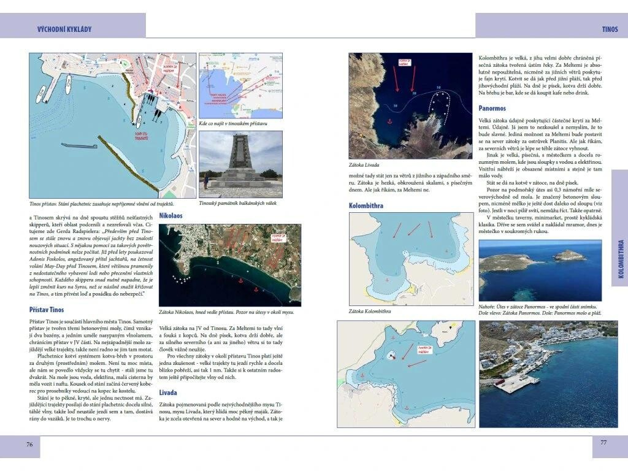Open the Balkan wars monument photo

point(240,164)
